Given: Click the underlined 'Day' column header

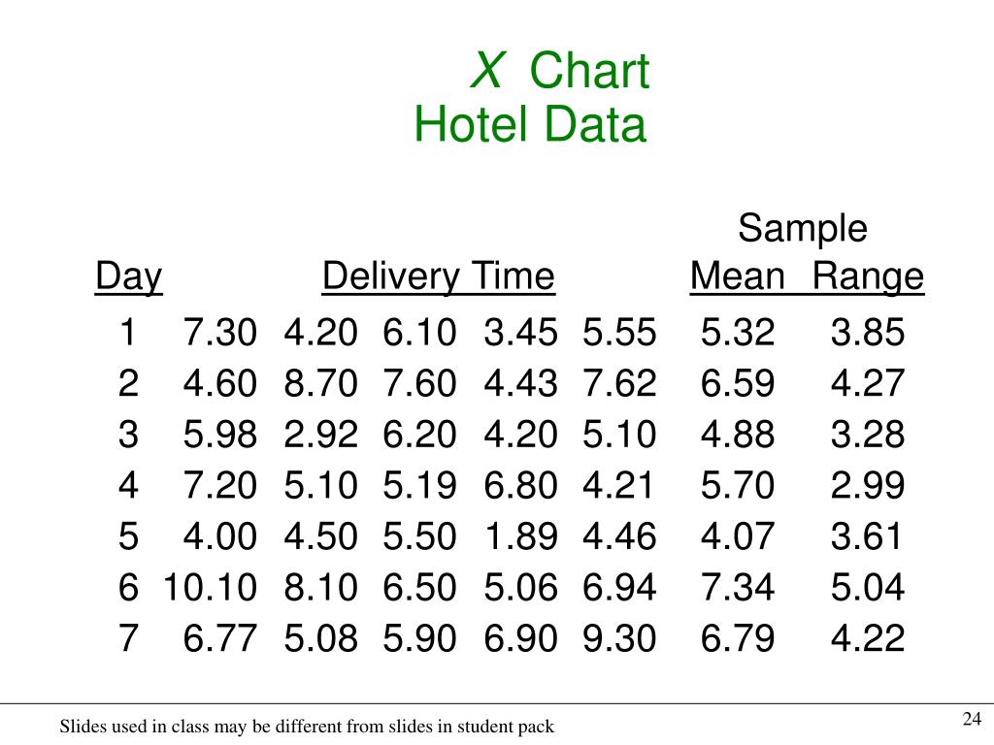Looking at the screenshot, I should (129, 276).
